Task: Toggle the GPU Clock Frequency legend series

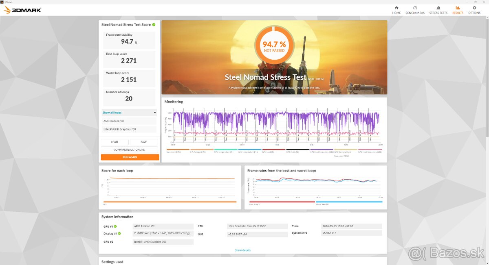Action: pyautogui.click(x=370, y=150)
